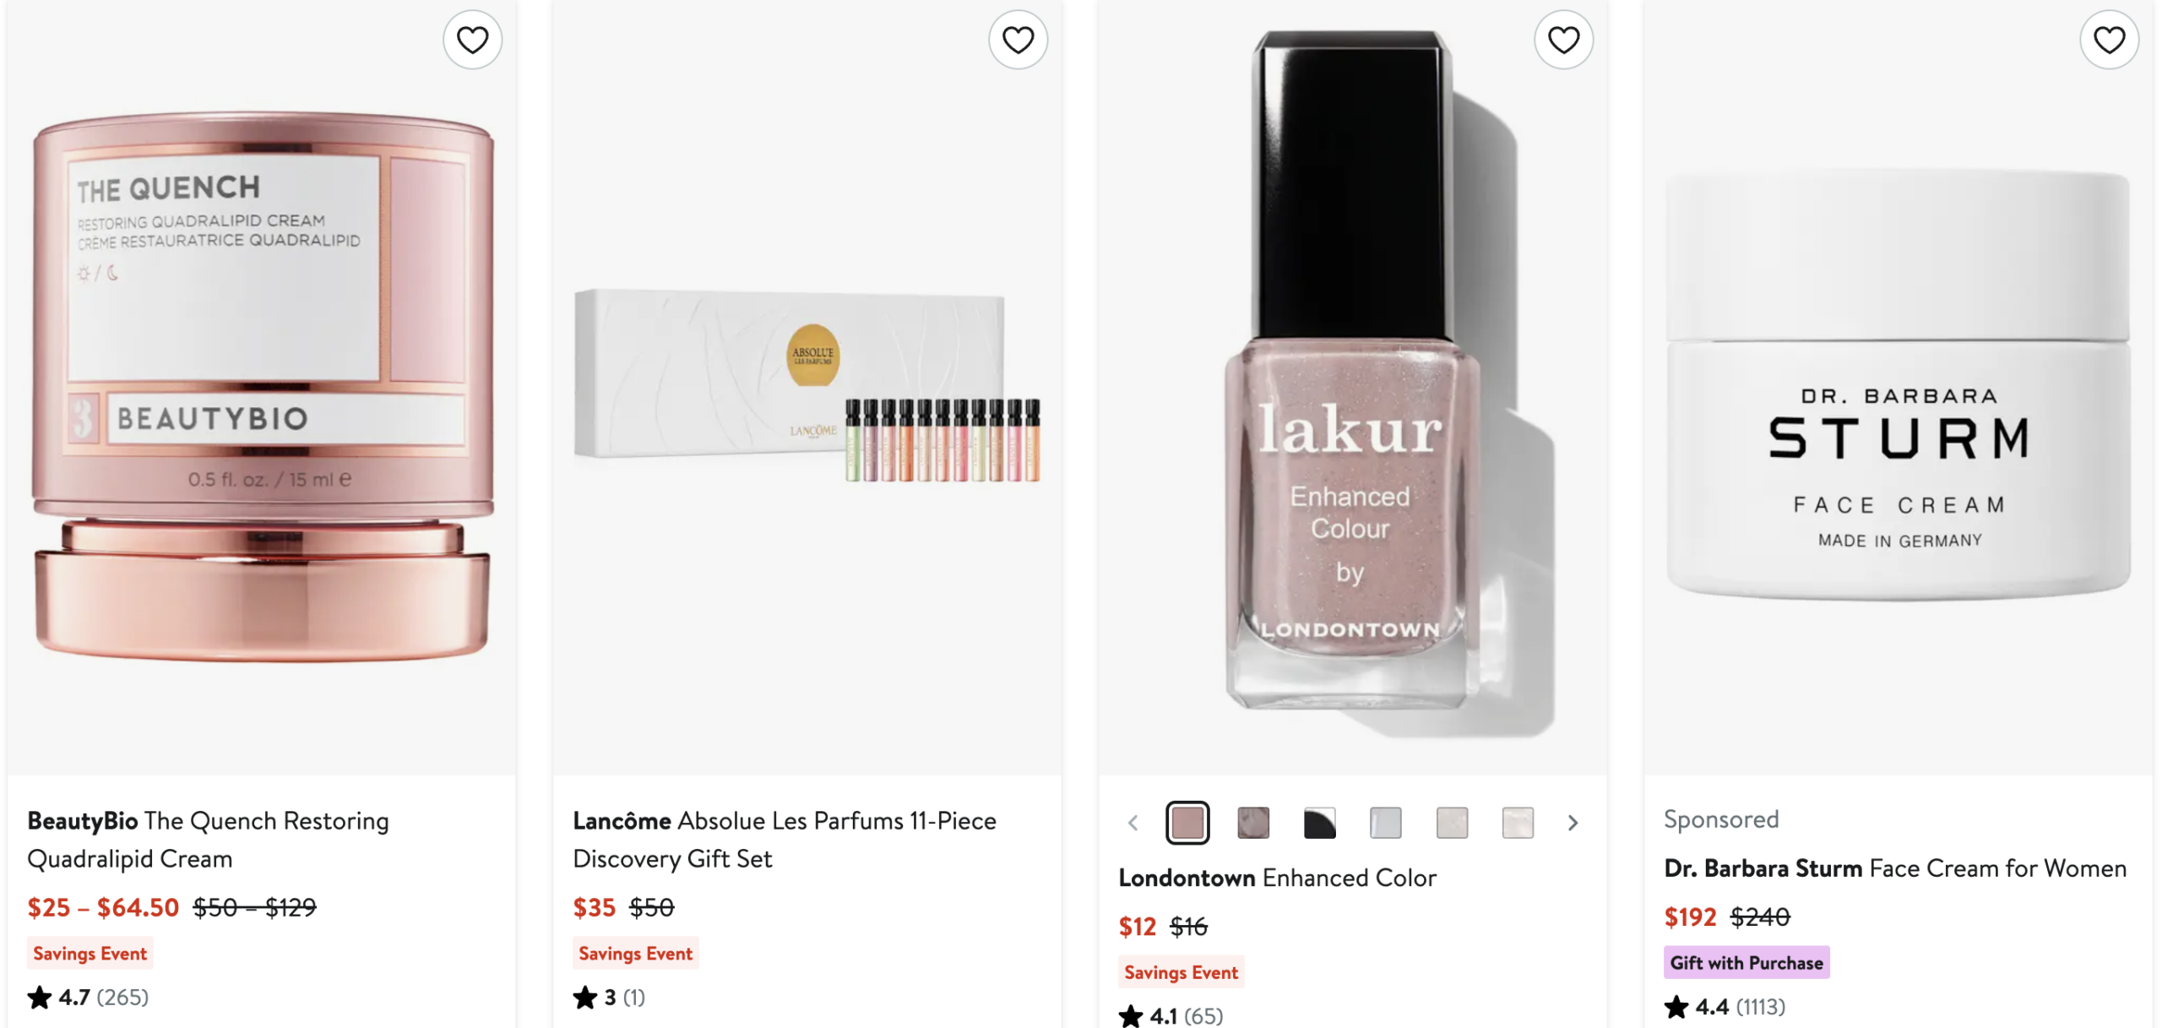2162x1028 pixels.
Task: Open Dr. Barbara Sturm Face Cream title link
Action: pyautogui.click(x=1894, y=868)
